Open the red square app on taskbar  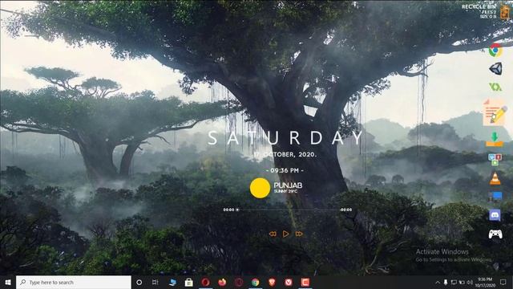point(305,282)
